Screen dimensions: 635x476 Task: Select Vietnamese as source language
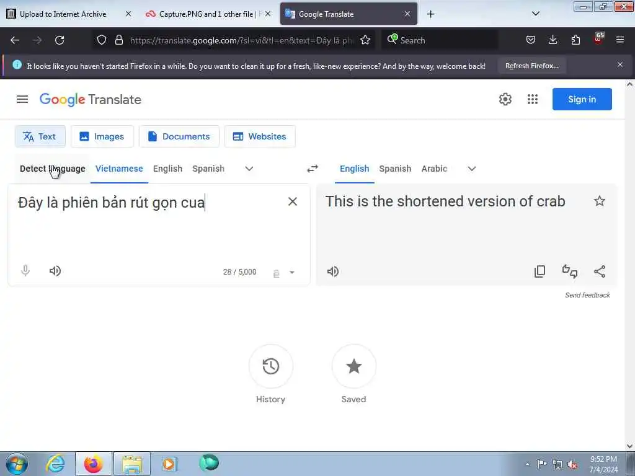[119, 169]
